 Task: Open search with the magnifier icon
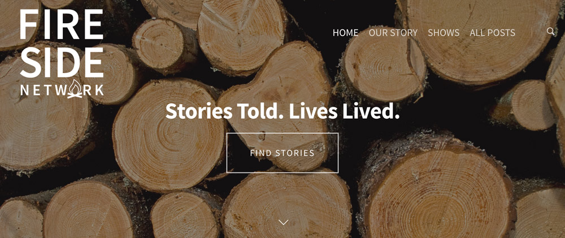click(550, 31)
